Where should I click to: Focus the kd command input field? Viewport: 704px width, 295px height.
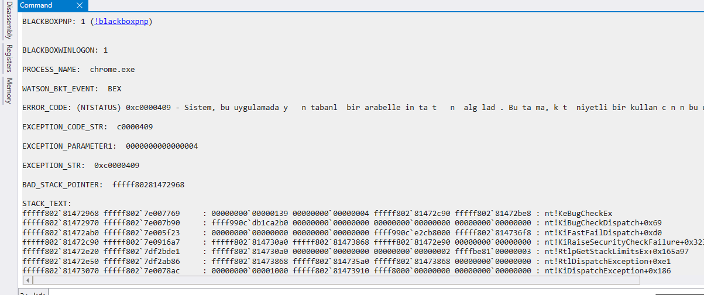point(351,291)
